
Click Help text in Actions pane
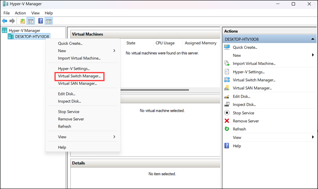click(x=237, y=146)
